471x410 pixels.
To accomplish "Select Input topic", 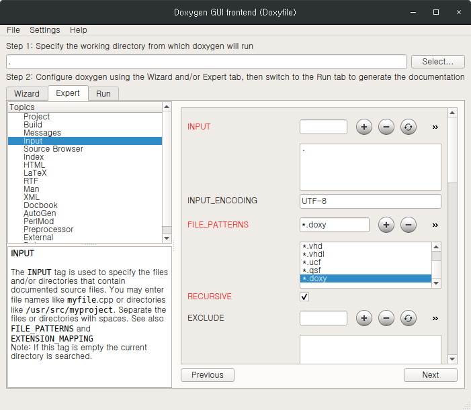I will tap(85, 141).
